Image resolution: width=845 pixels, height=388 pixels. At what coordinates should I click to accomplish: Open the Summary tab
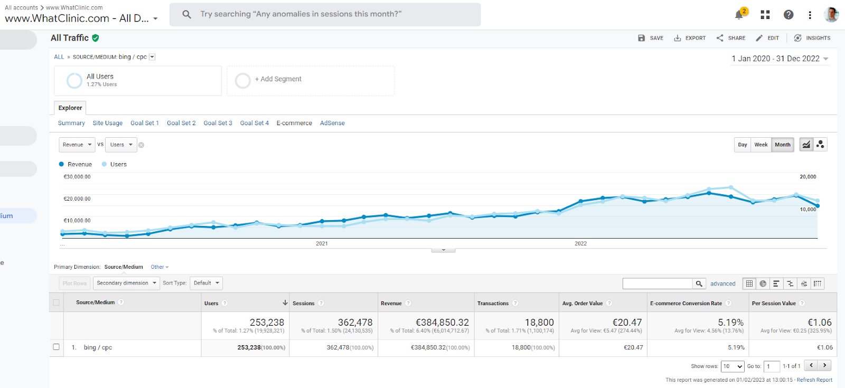71,123
